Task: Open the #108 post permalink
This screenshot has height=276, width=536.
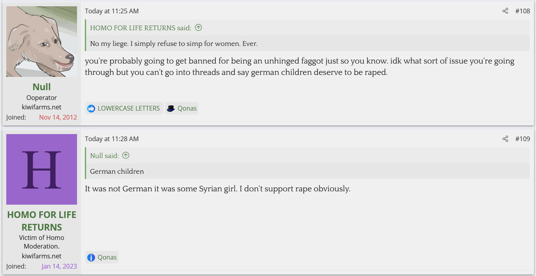Action: (x=523, y=11)
